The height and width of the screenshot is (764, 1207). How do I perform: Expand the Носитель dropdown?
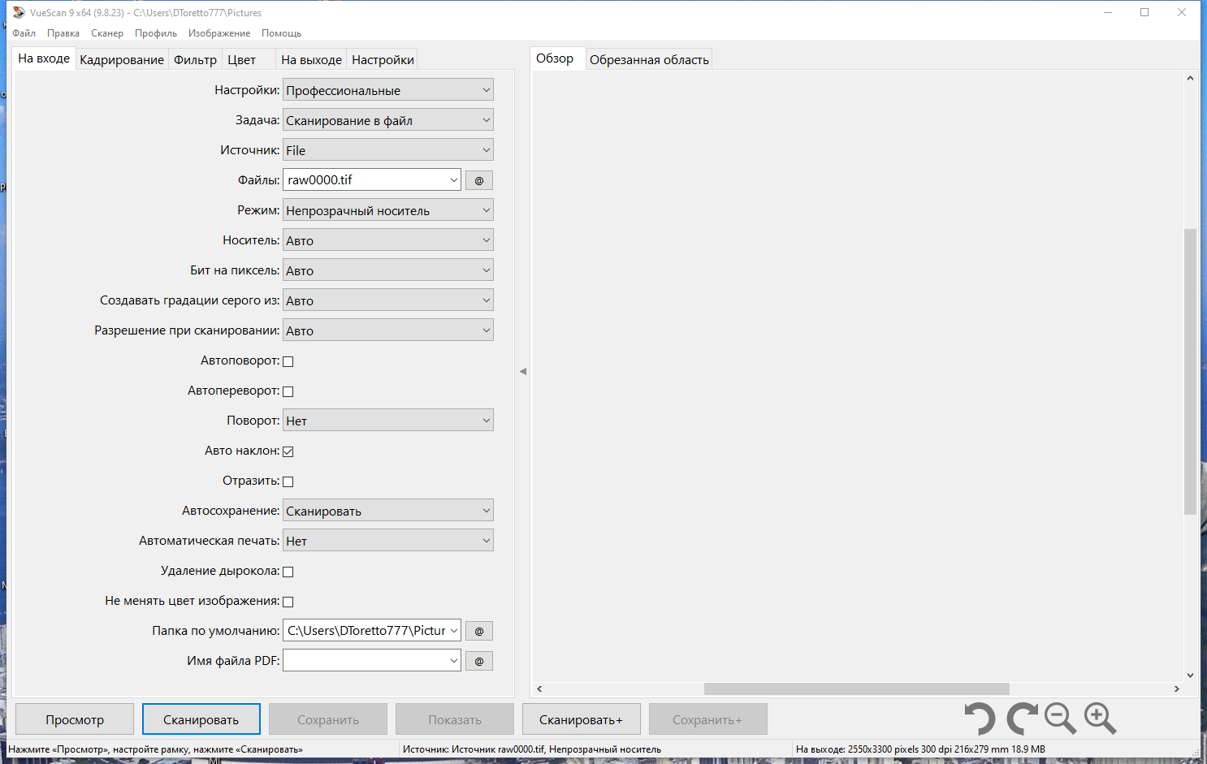point(388,240)
